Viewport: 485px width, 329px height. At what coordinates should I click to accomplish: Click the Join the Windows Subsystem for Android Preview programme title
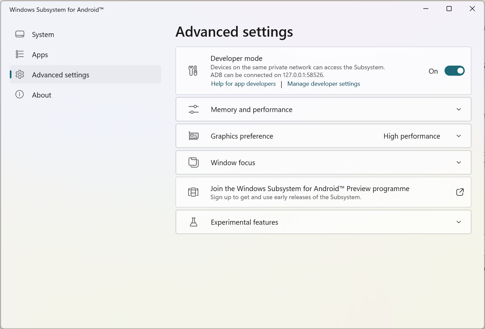[x=310, y=189]
